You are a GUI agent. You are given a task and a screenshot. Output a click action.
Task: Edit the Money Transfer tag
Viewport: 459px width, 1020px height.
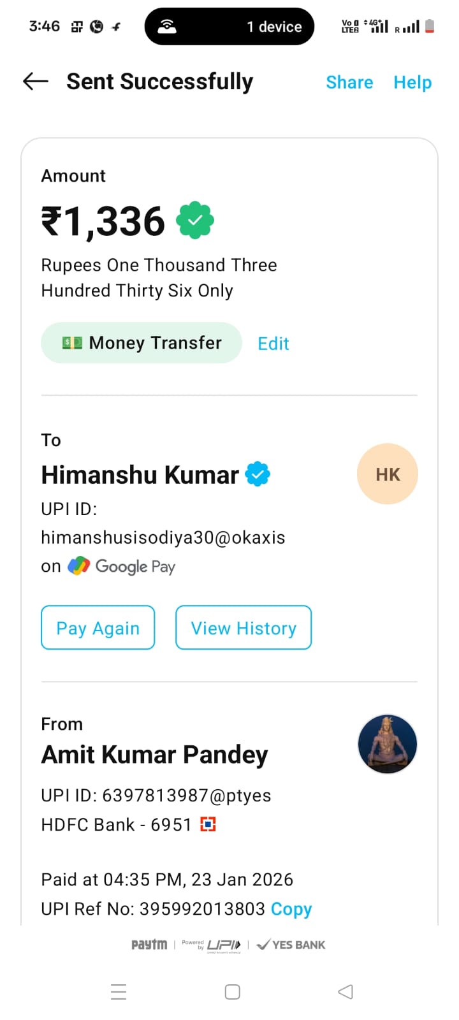273,344
